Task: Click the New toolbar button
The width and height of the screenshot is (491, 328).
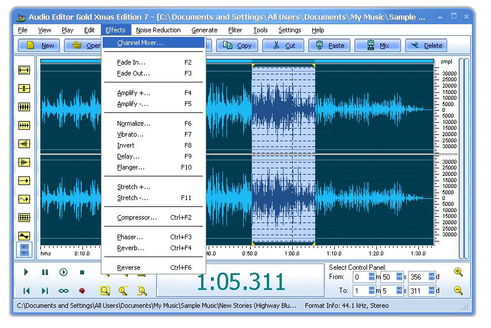Action: tap(38, 46)
